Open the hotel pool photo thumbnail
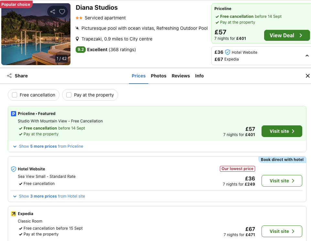 pyautogui.click(x=36, y=34)
